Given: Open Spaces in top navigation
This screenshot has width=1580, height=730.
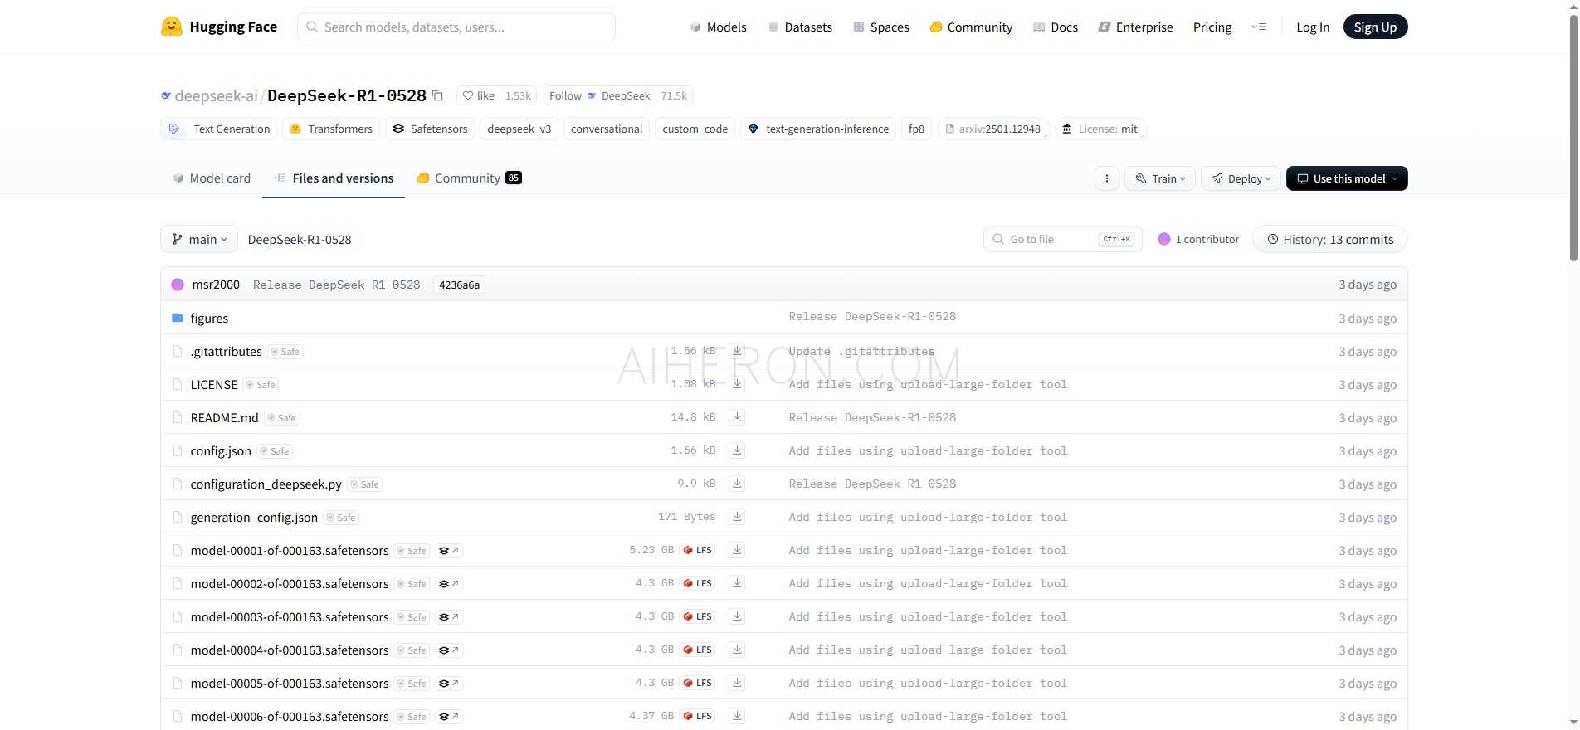Looking at the screenshot, I should click(x=881, y=27).
